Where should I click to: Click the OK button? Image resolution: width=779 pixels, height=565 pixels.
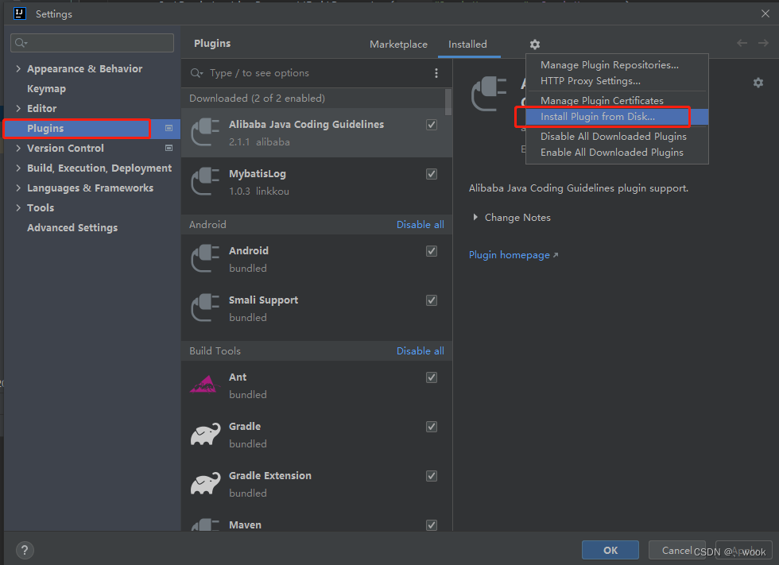pos(610,550)
